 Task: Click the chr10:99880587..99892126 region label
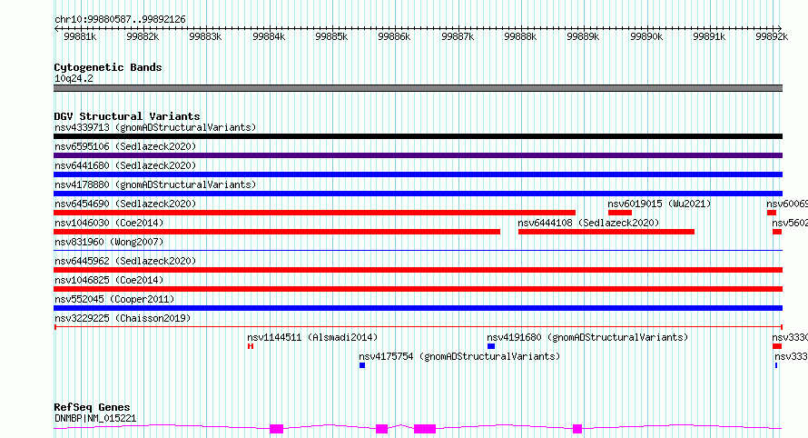(120, 19)
